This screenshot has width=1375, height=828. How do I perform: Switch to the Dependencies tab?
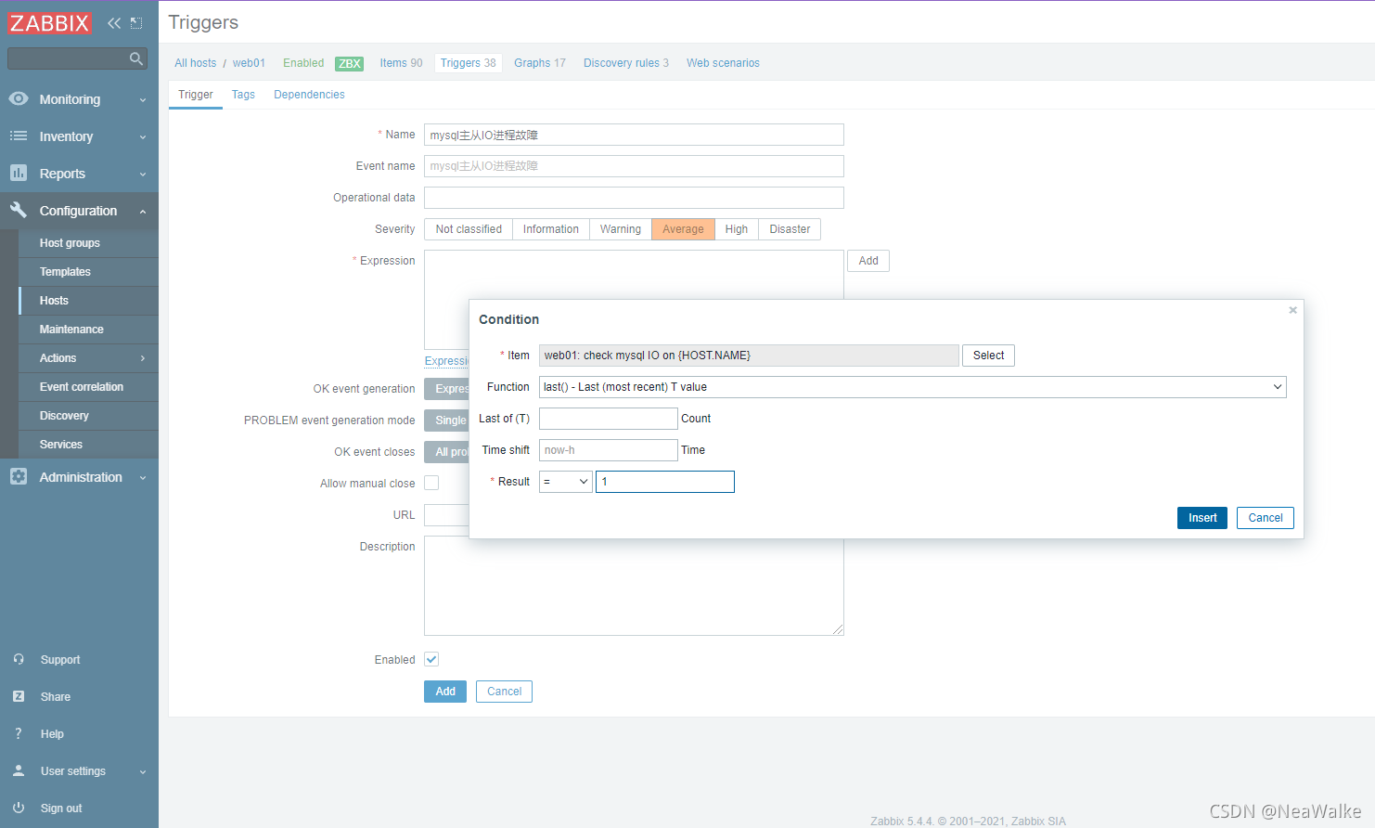[x=309, y=95]
